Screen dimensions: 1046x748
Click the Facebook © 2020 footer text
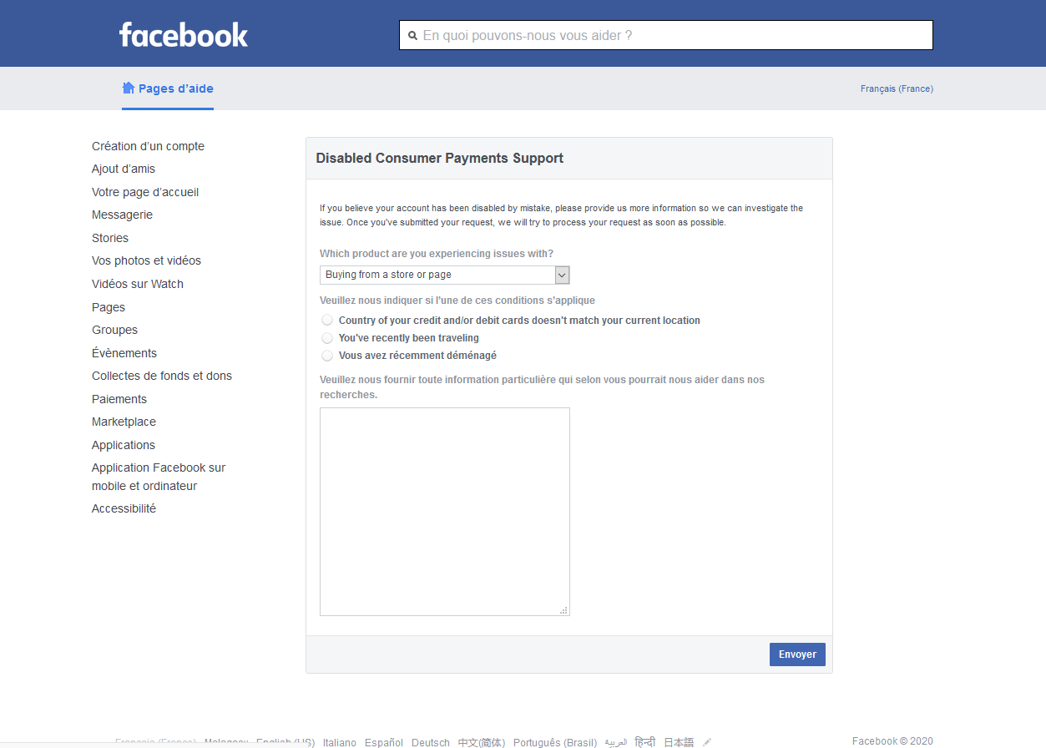(x=892, y=741)
